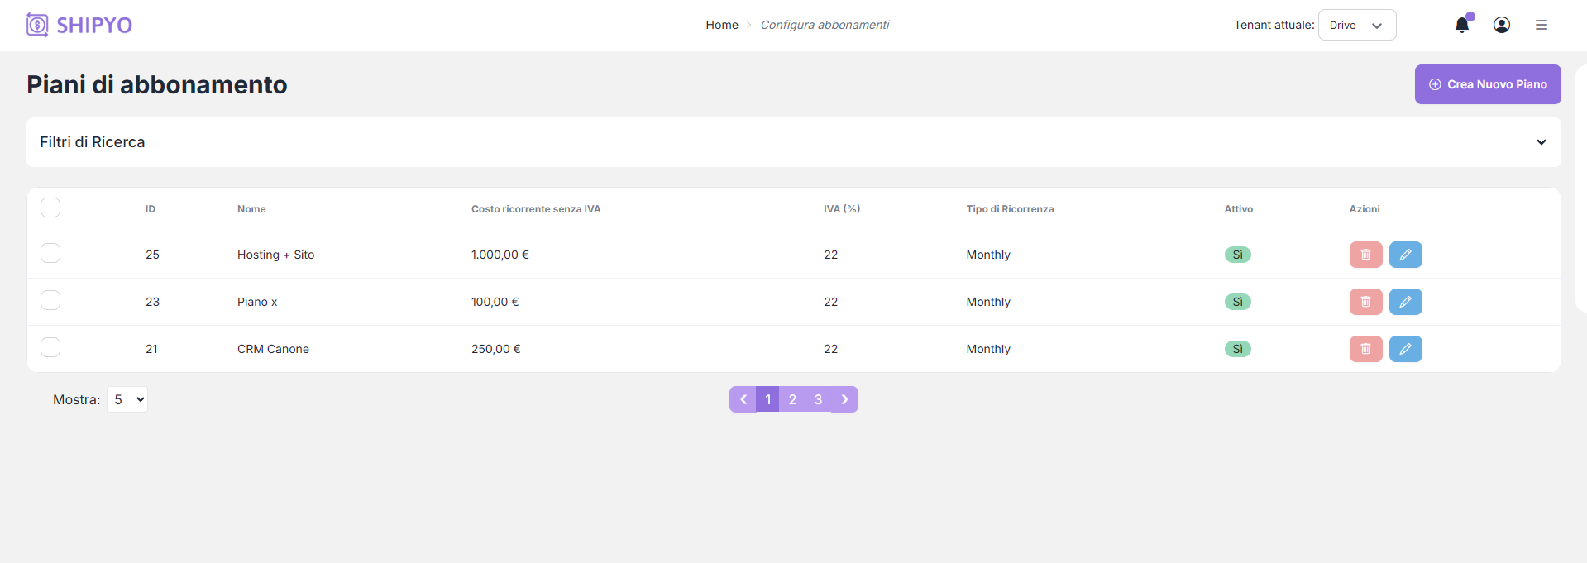
Task: Check the box for plan ID 25
Action: click(50, 253)
